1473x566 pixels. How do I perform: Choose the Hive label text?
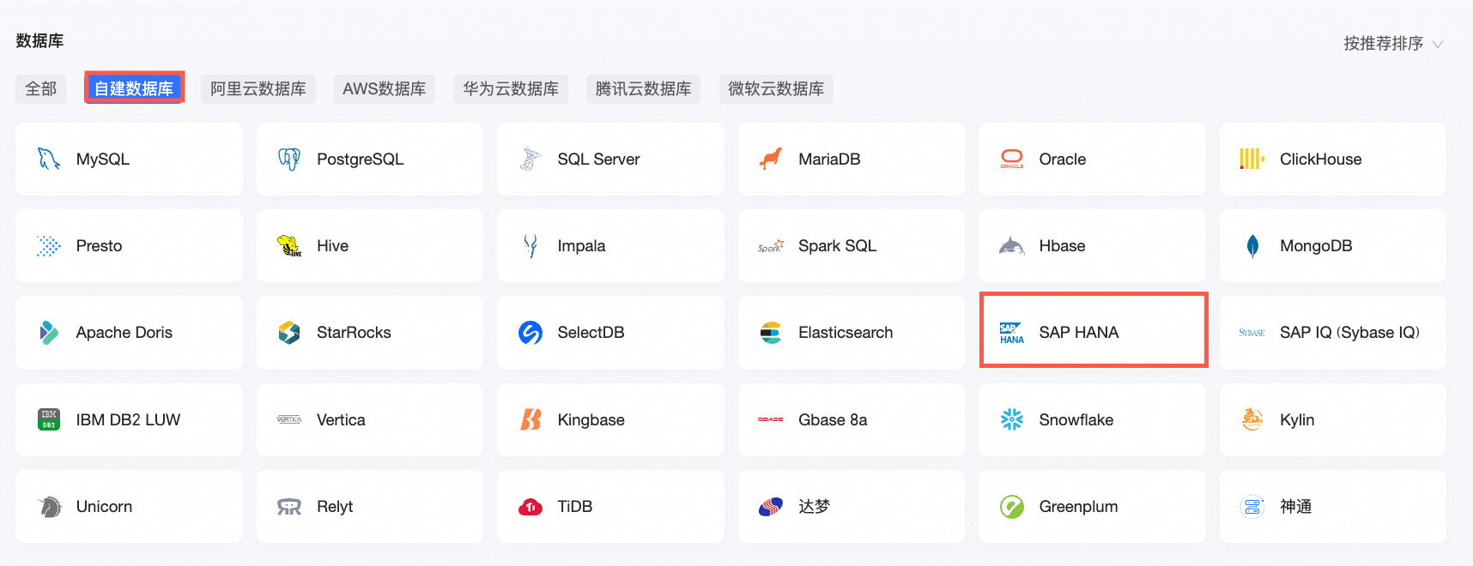(x=332, y=246)
